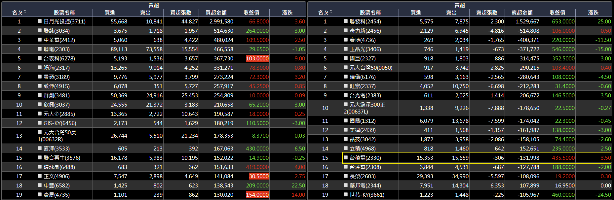Click the 買超金額 value 2,991,580

tap(221, 21)
